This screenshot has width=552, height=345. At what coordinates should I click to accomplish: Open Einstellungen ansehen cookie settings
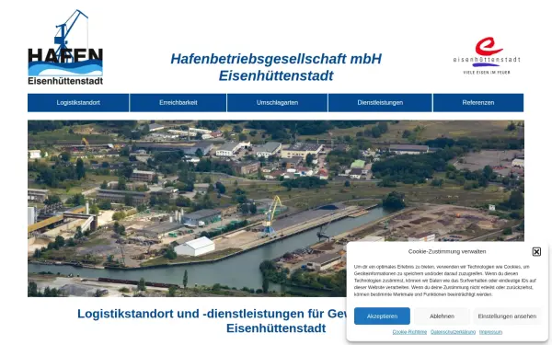[x=507, y=316]
